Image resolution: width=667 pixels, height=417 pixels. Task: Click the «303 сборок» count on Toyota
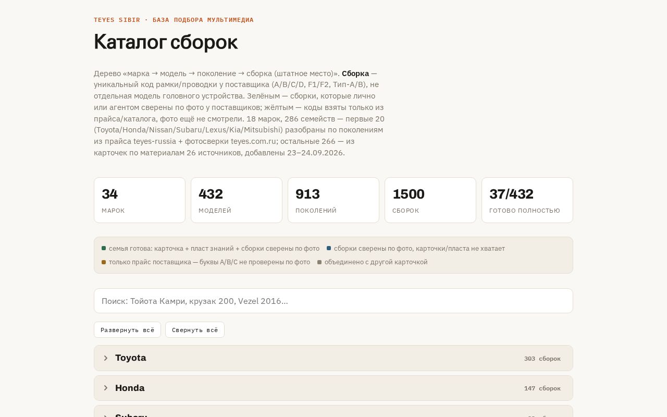tap(542, 359)
